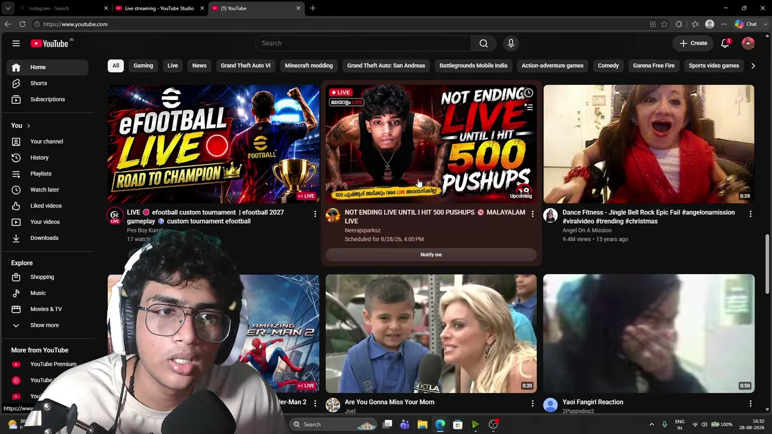Show hidden system tray icons
772x434 pixels.
(x=651, y=424)
